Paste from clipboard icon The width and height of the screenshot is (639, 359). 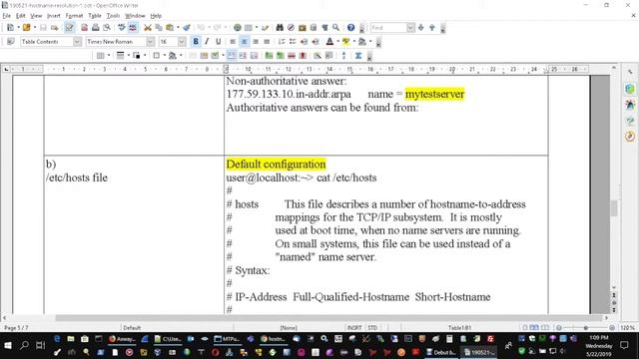170,28
